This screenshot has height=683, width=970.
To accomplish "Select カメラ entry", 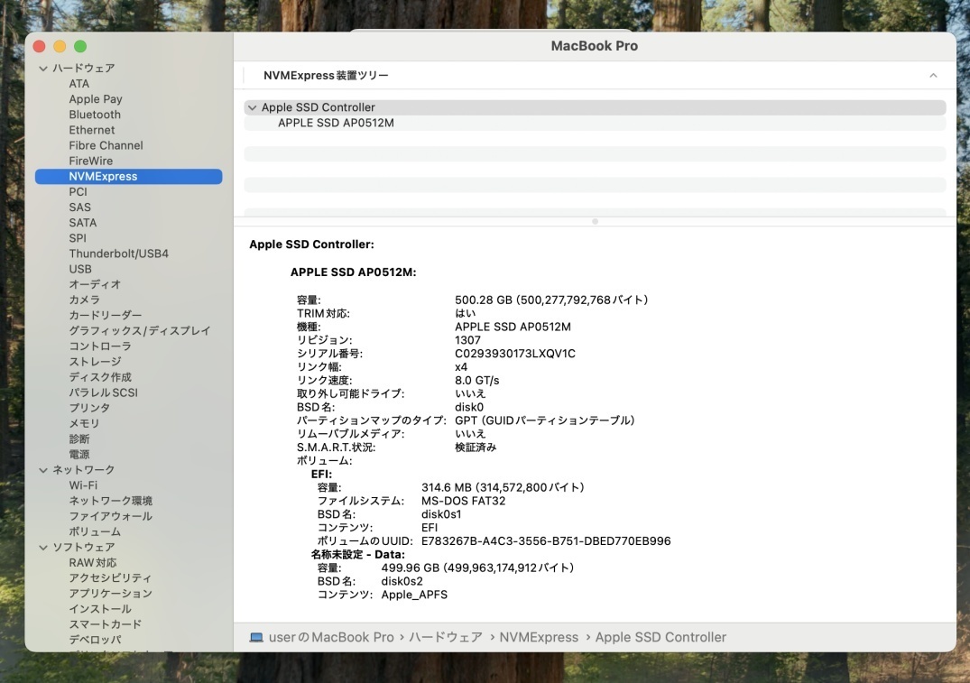I will click(84, 300).
